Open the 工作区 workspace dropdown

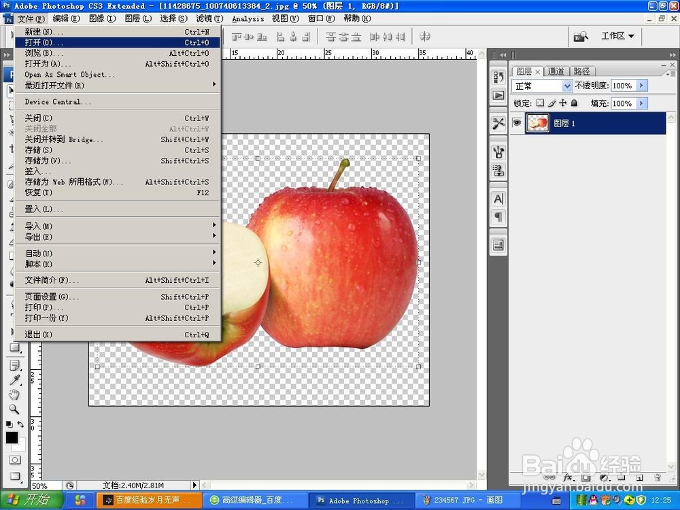pos(617,36)
